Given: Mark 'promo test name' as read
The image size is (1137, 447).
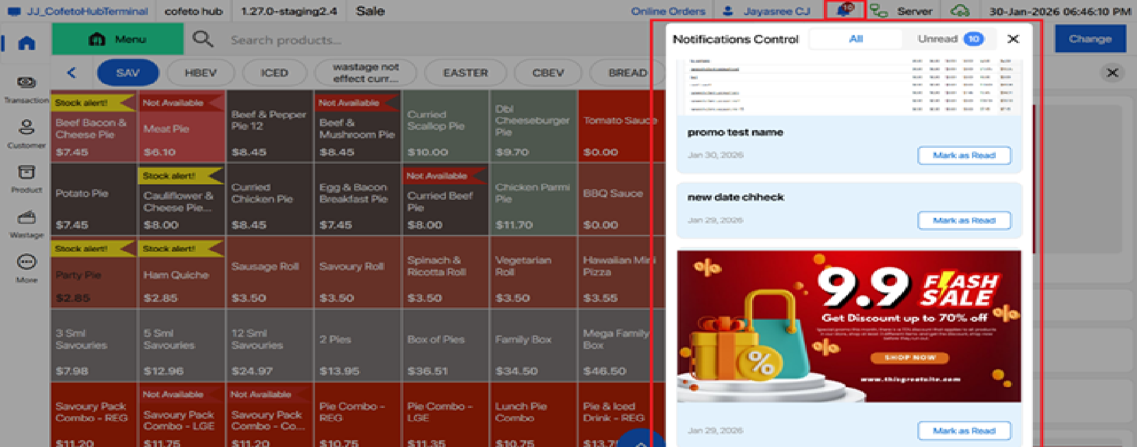Looking at the screenshot, I should coord(964,155).
